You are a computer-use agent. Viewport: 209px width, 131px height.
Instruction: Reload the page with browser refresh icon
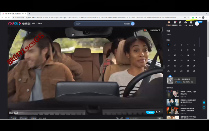(9, 17)
